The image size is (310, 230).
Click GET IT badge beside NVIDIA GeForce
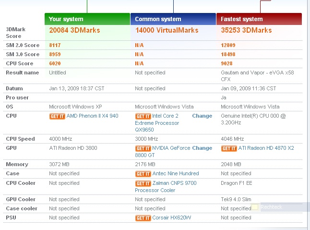[143, 148]
